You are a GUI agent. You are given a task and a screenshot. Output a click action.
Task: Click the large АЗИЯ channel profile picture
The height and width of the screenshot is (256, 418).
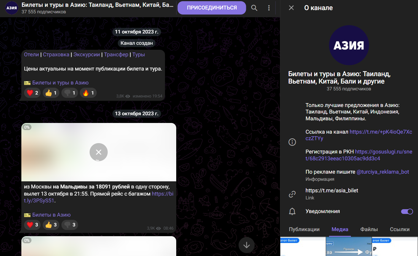point(349,45)
